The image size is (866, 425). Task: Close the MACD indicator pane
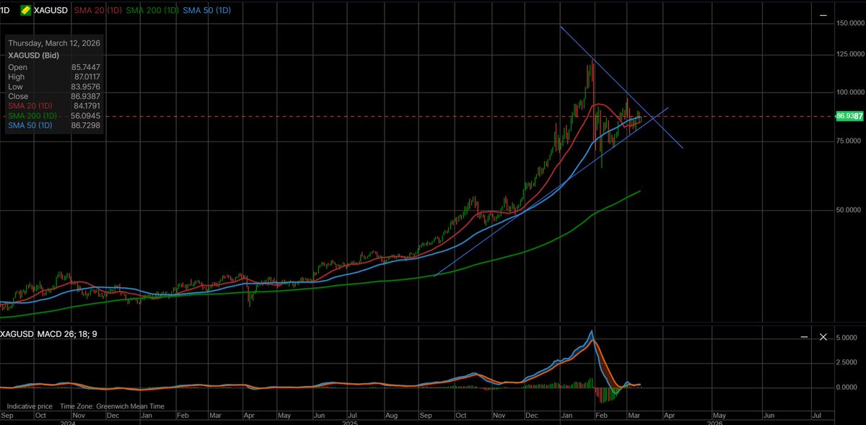pyautogui.click(x=823, y=337)
